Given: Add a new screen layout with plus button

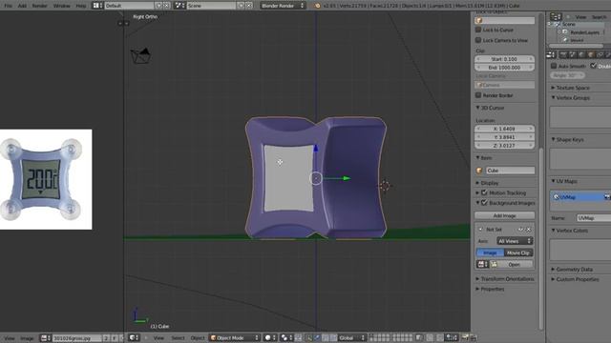Looking at the screenshot, I should 158,6.
